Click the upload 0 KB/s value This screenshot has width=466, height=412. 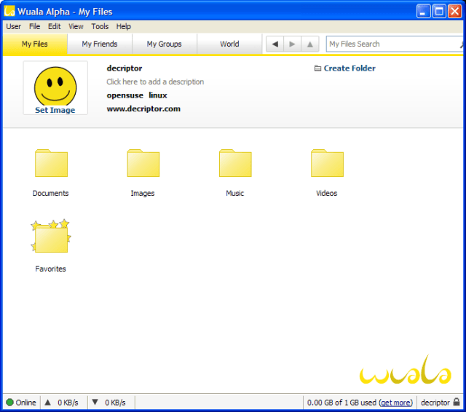pos(68,403)
